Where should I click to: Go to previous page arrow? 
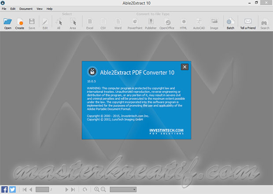(31, 190)
